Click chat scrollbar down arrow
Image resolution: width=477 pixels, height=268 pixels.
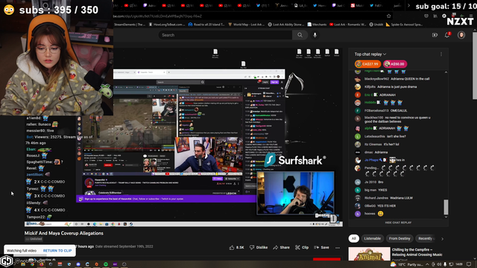(446, 217)
